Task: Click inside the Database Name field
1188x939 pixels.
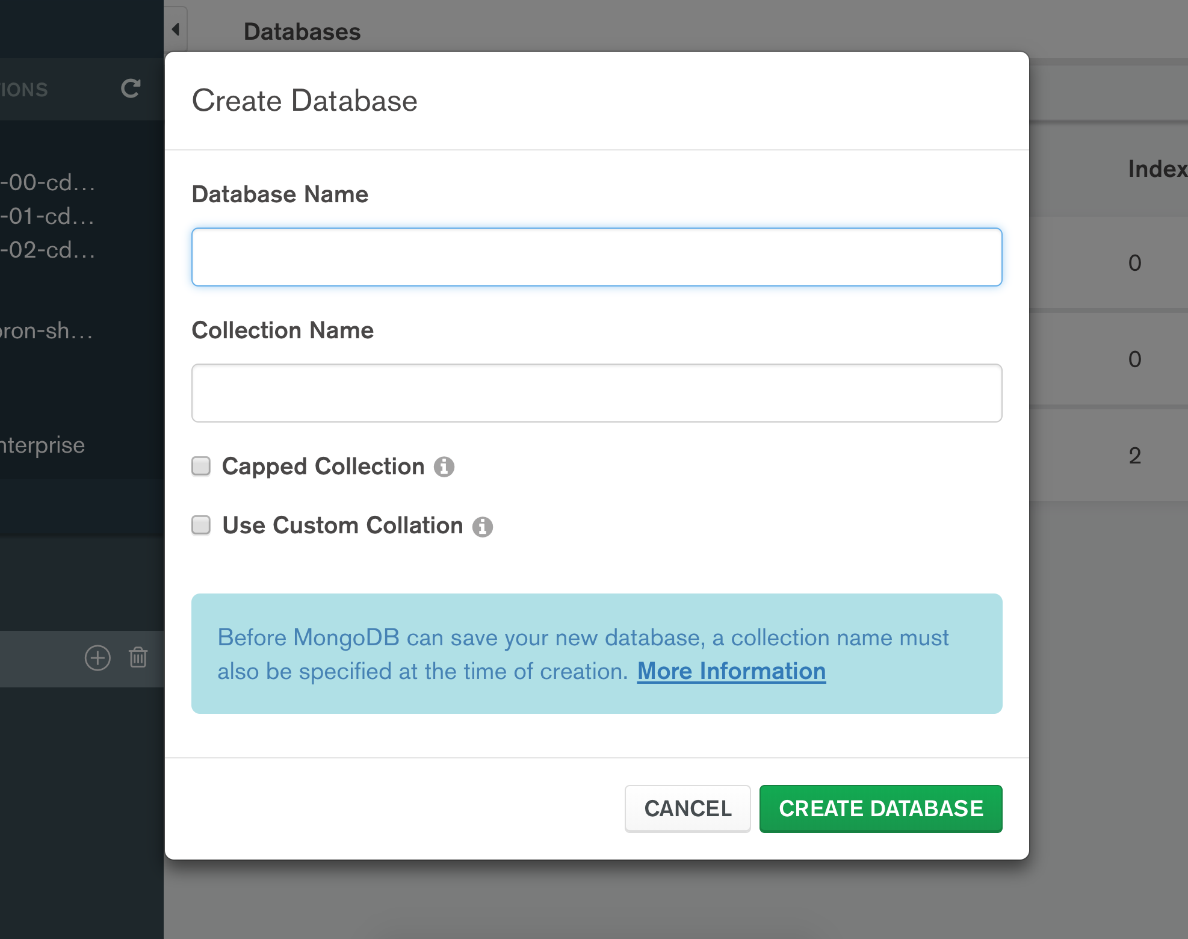Action: click(x=596, y=256)
